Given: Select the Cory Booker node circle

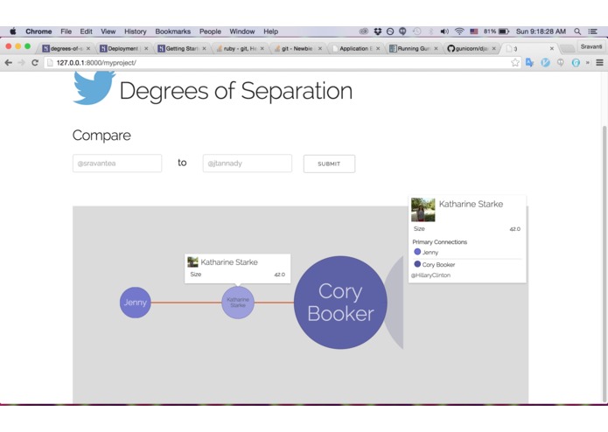Looking at the screenshot, I should coord(340,303).
